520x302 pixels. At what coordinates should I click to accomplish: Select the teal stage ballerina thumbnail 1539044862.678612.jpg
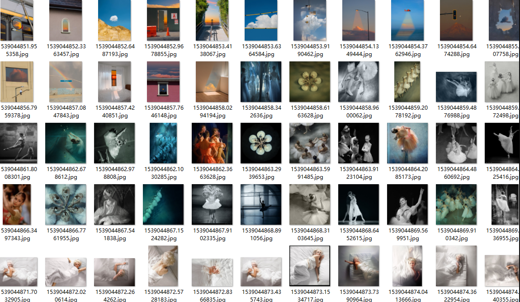point(66,144)
